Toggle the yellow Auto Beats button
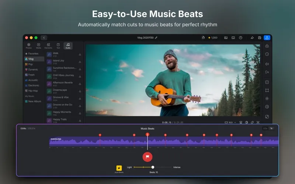The width and height of the screenshot is (295, 184). (119, 168)
